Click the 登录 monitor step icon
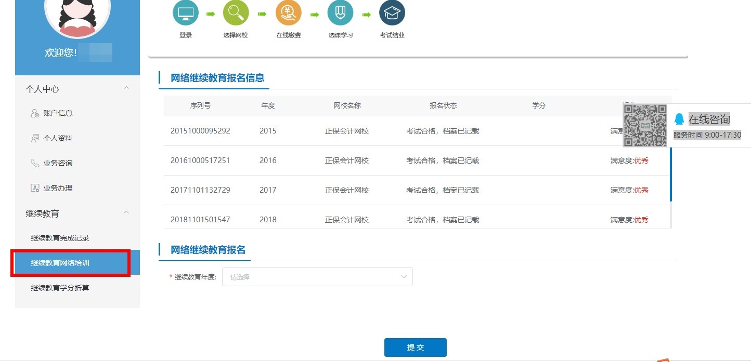 [x=186, y=13]
